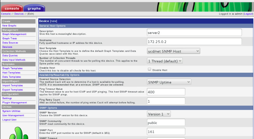Click the Import/Export section header
Viewport: 254px width, 139px height.
[x=18, y=81]
